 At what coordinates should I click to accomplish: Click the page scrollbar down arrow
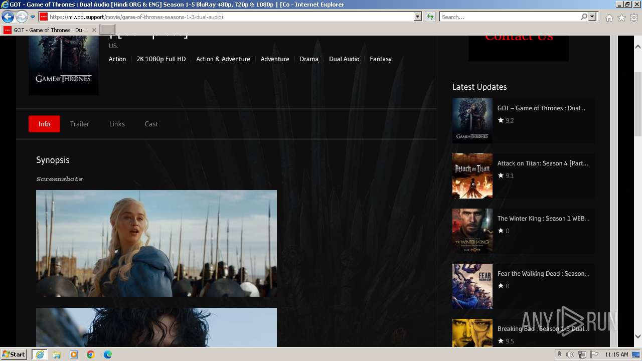(x=638, y=336)
